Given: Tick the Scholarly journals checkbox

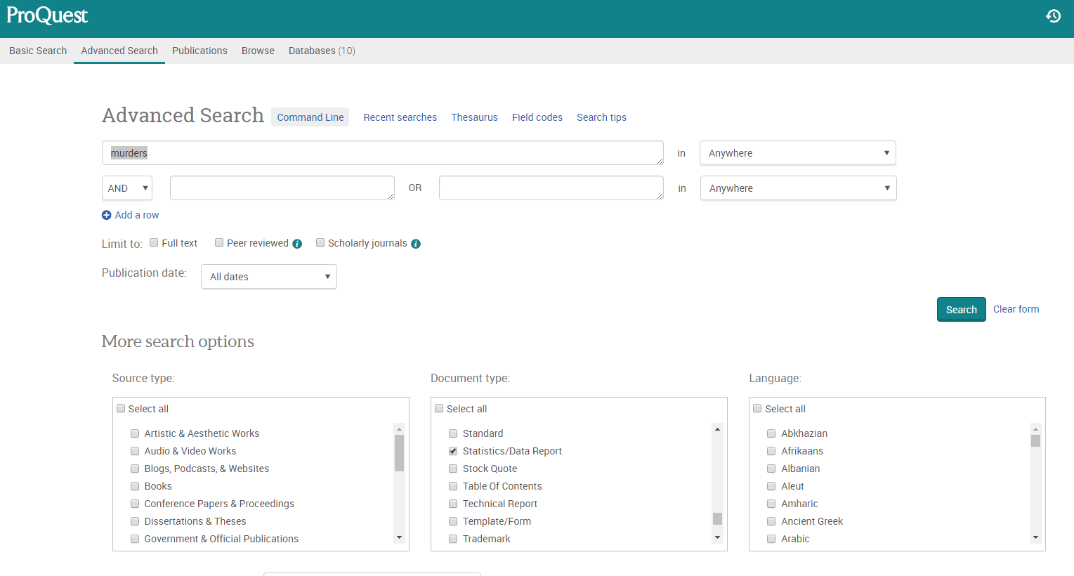Looking at the screenshot, I should tap(320, 242).
